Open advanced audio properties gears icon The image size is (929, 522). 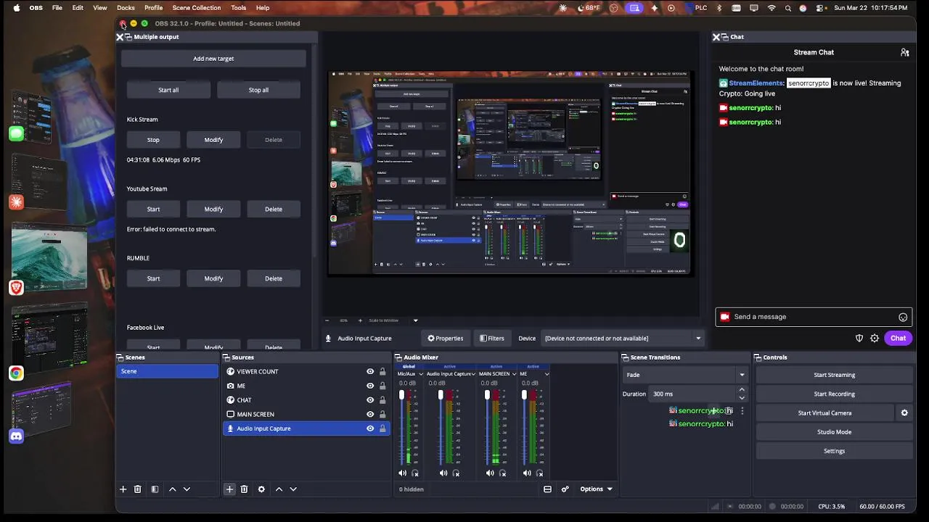tap(565, 489)
